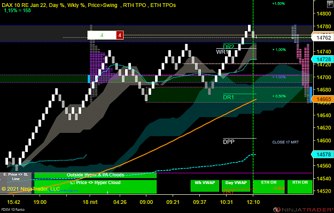Toggle the Outside Hyper & PA Clouds bar

point(96,175)
